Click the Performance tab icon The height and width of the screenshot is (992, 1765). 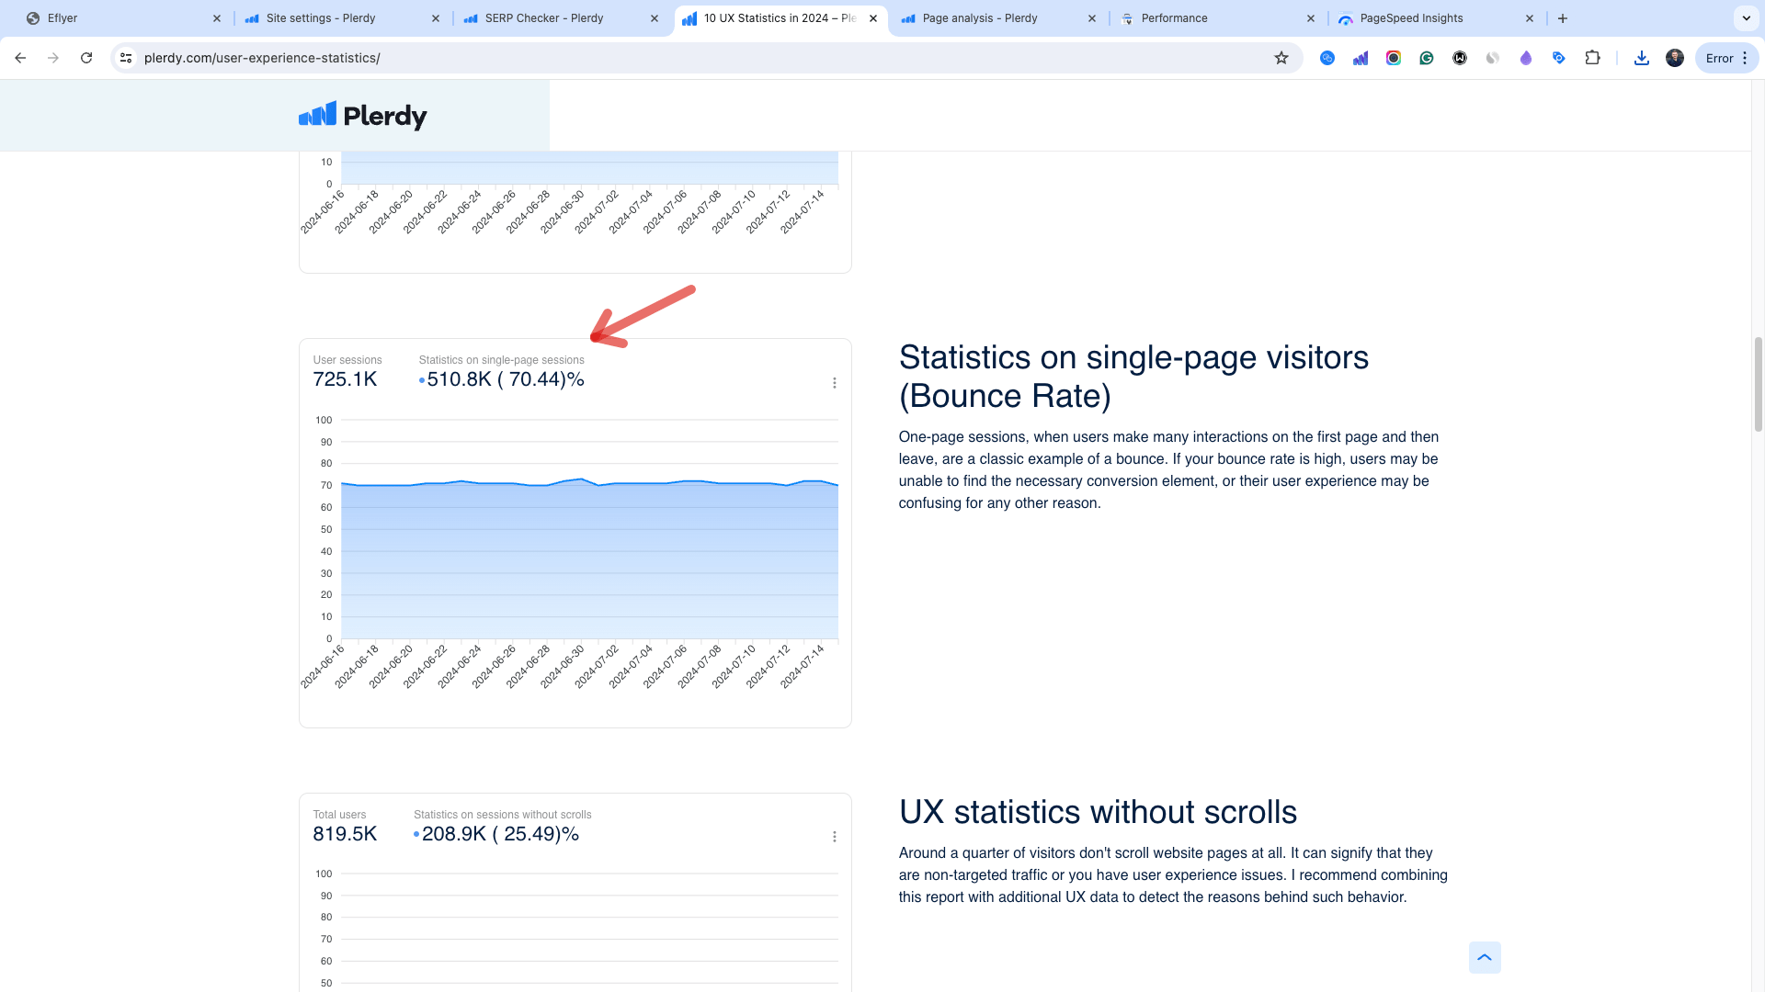[x=1127, y=18]
